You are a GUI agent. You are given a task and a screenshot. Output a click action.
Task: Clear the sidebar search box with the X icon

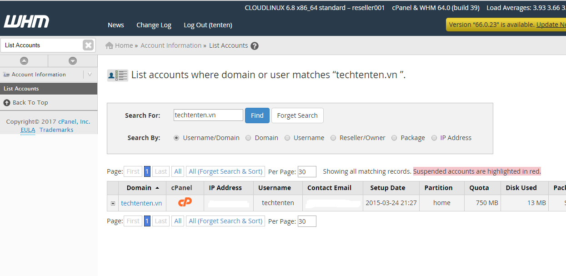[88, 45]
